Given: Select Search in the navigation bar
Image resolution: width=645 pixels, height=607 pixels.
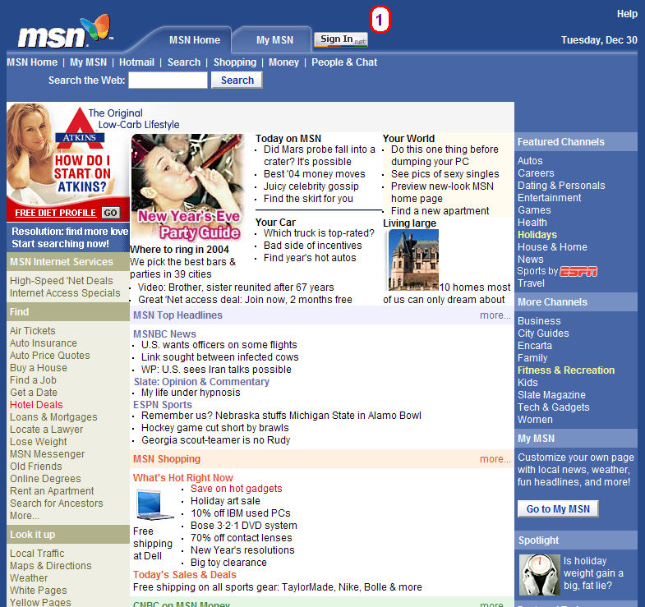Looking at the screenshot, I should [184, 62].
